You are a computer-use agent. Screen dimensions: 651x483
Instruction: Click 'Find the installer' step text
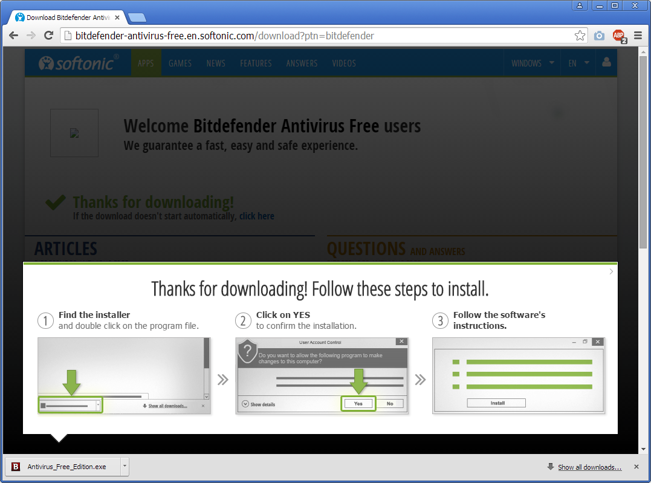(x=94, y=315)
